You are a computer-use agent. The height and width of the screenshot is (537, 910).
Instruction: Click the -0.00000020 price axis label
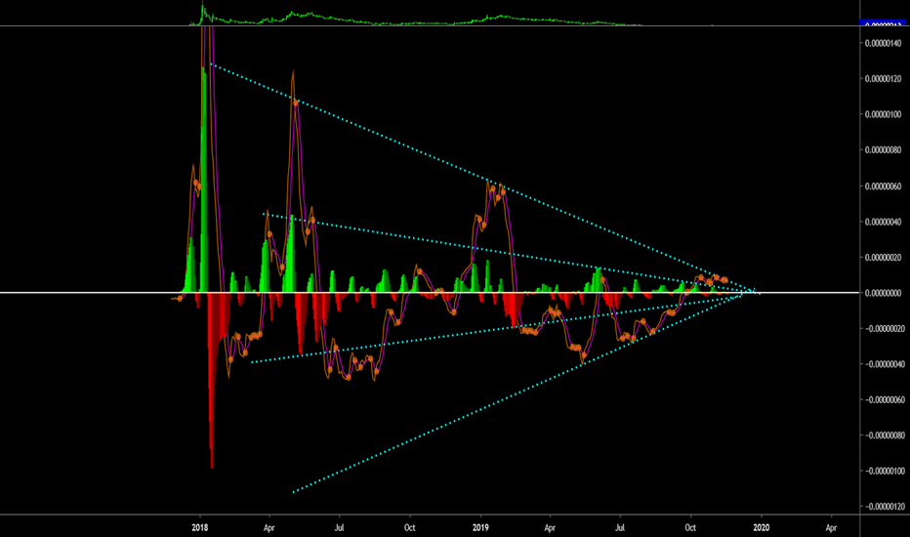tap(883, 329)
